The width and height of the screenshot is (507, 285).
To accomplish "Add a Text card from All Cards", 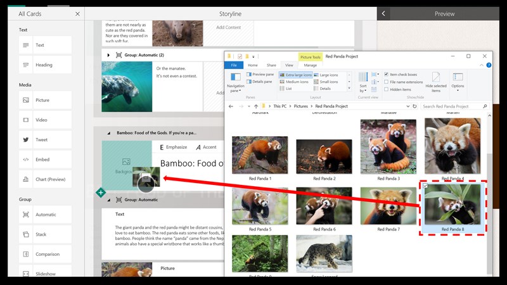I will 45,45.
